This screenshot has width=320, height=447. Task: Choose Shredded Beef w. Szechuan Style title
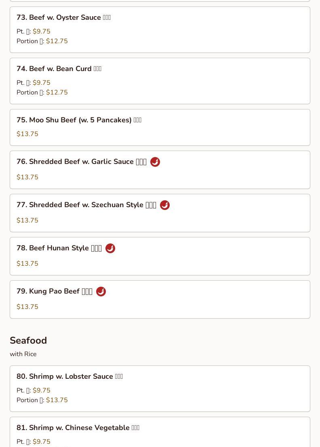[86, 205]
